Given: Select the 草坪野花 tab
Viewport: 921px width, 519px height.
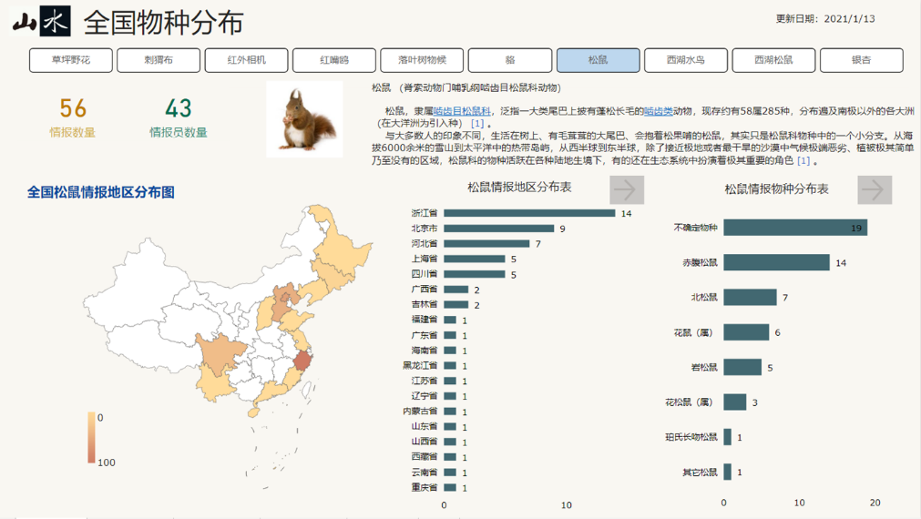Looking at the screenshot, I should coord(71,60).
